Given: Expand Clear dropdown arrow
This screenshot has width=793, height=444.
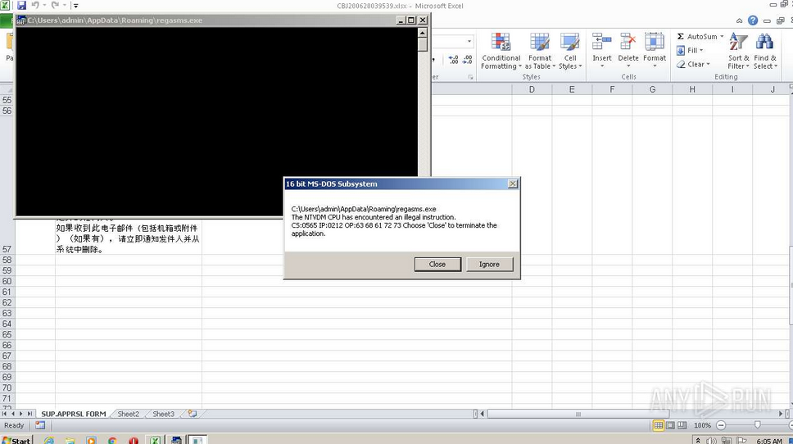Looking at the screenshot, I should tap(708, 64).
